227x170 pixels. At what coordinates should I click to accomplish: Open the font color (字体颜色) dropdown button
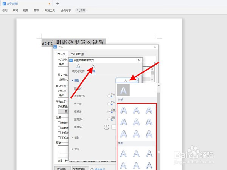point(63,111)
